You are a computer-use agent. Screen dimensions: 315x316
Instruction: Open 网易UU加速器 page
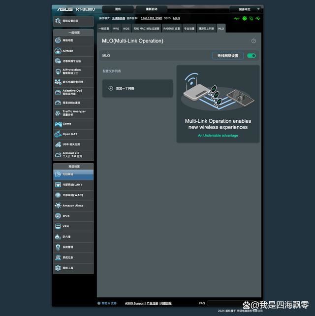point(73,103)
